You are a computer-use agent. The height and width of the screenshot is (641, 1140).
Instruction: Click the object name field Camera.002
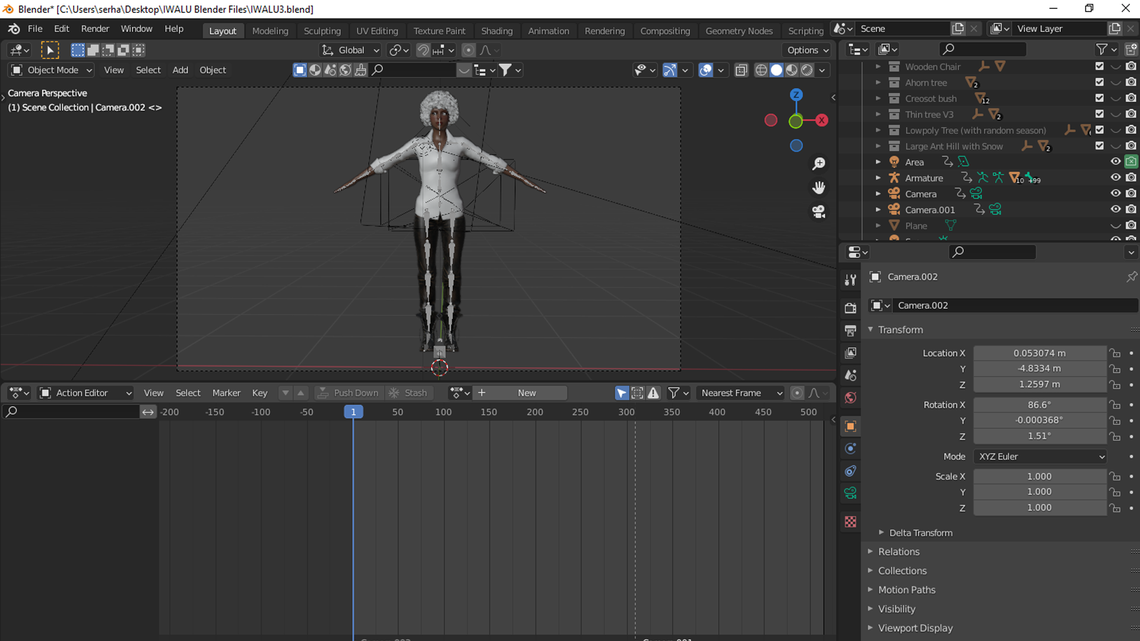coord(1015,306)
